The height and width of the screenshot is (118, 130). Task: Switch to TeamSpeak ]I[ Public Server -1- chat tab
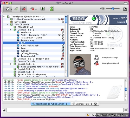coord(50,104)
